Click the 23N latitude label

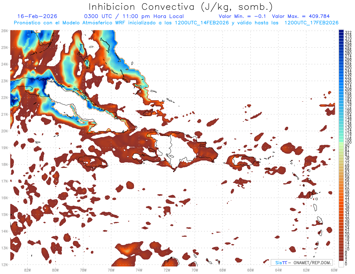click(4, 81)
